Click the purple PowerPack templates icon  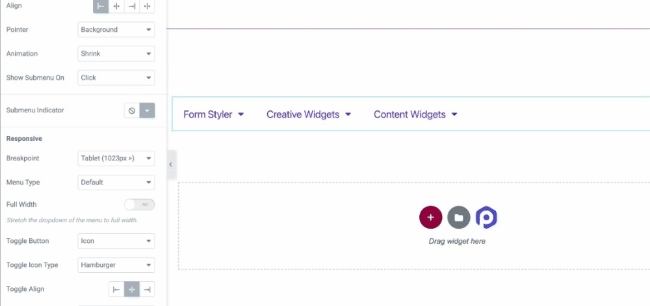486,217
